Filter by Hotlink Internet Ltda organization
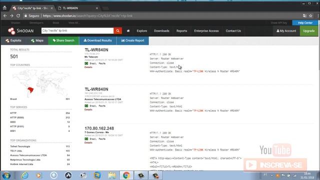320x180 pixels. (x=21, y=164)
